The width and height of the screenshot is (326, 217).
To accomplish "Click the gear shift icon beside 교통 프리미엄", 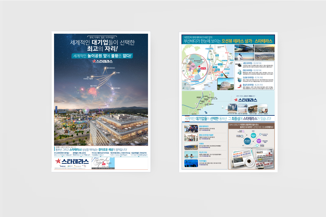I will (238, 65).
